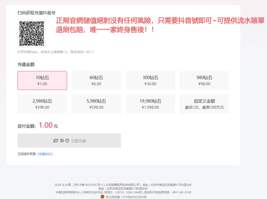Pick the 2,980钻石 ¥298.00 package

point(42,104)
